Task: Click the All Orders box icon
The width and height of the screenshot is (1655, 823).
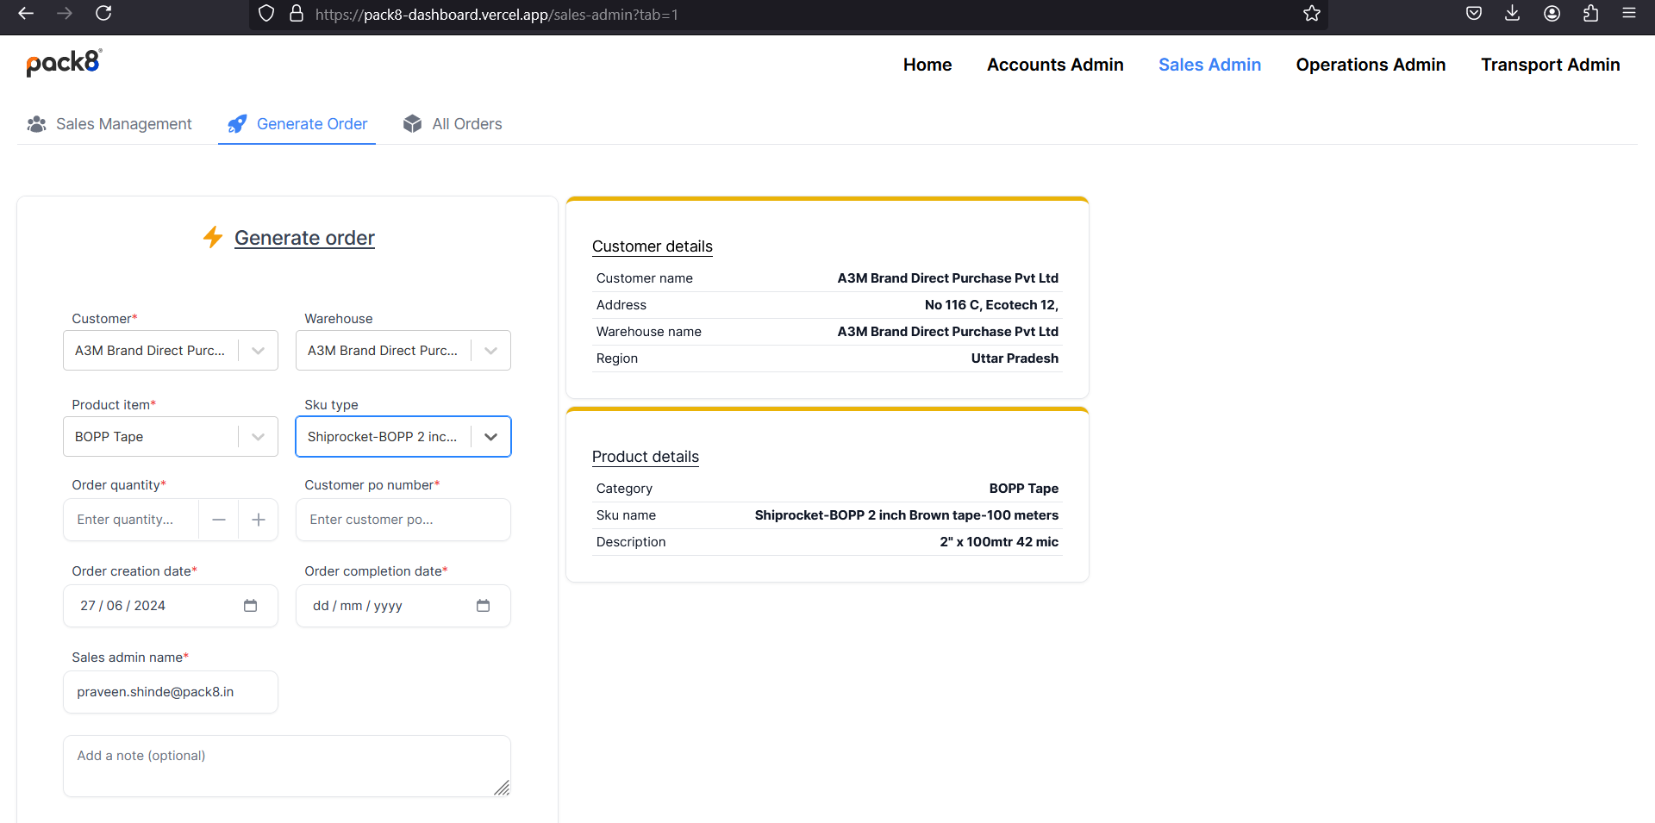Action: pos(413,124)
